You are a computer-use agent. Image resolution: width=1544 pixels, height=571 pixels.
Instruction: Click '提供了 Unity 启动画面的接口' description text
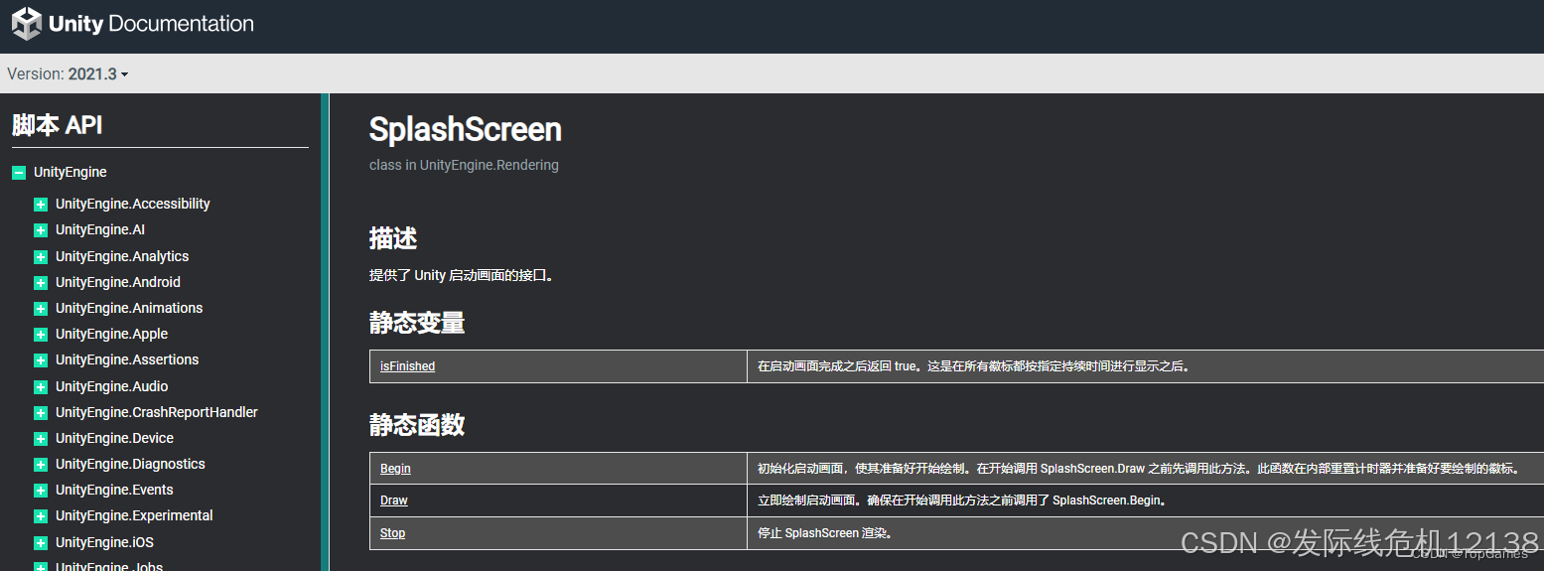pyautogui.click(x=462, y=276)
